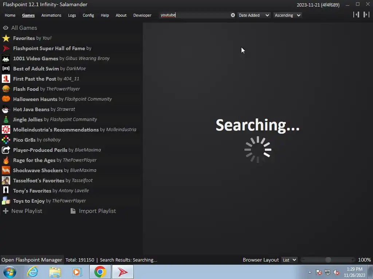Open the Date Added sort dropdown
Screen dimensions: 373x279
click(254, 15)
